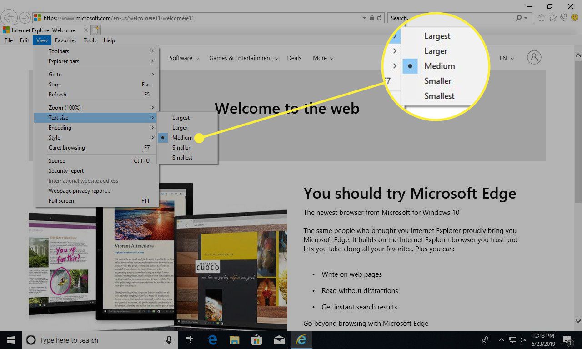This screenshot has height=349, width=582.
Task: Select Smaller text size
Action: tap(187, 148)
